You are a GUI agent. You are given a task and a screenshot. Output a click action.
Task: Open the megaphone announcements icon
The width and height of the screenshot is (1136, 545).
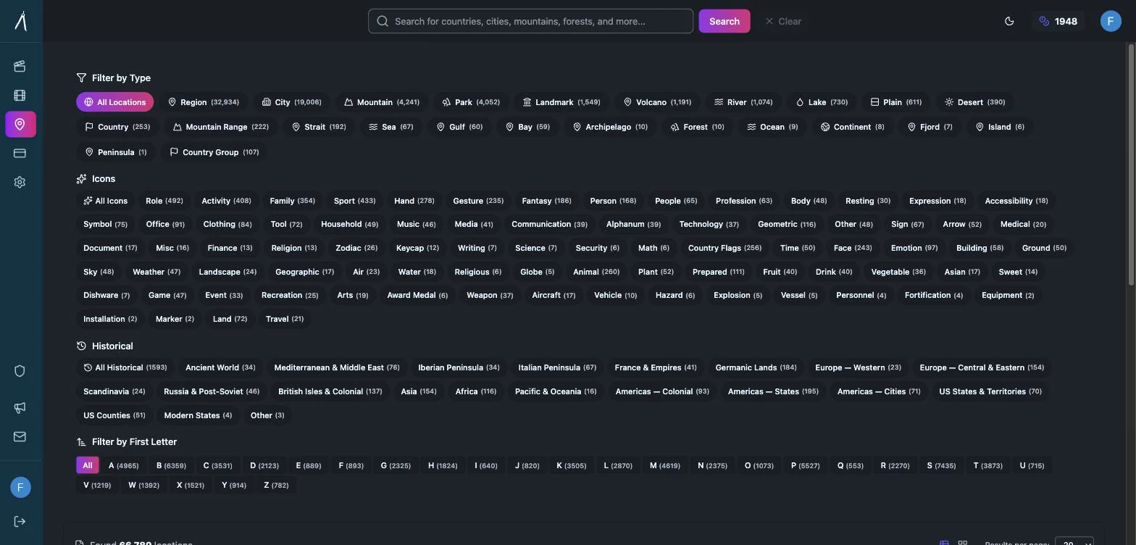(x=20, y=407)
